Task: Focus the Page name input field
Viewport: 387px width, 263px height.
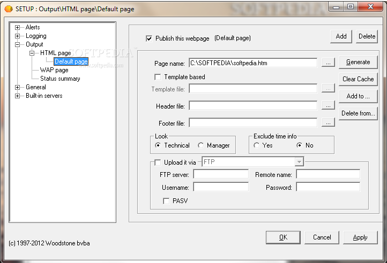Action: (x=253, y=63)
